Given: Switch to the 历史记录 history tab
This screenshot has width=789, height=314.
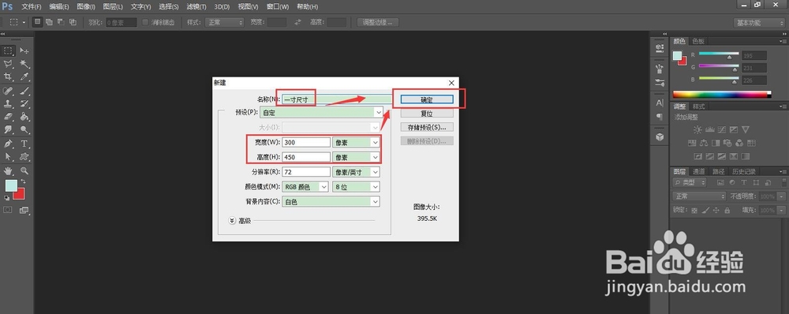Looking at the screenshot, I should pyautogui.click(x=744, y=171).
